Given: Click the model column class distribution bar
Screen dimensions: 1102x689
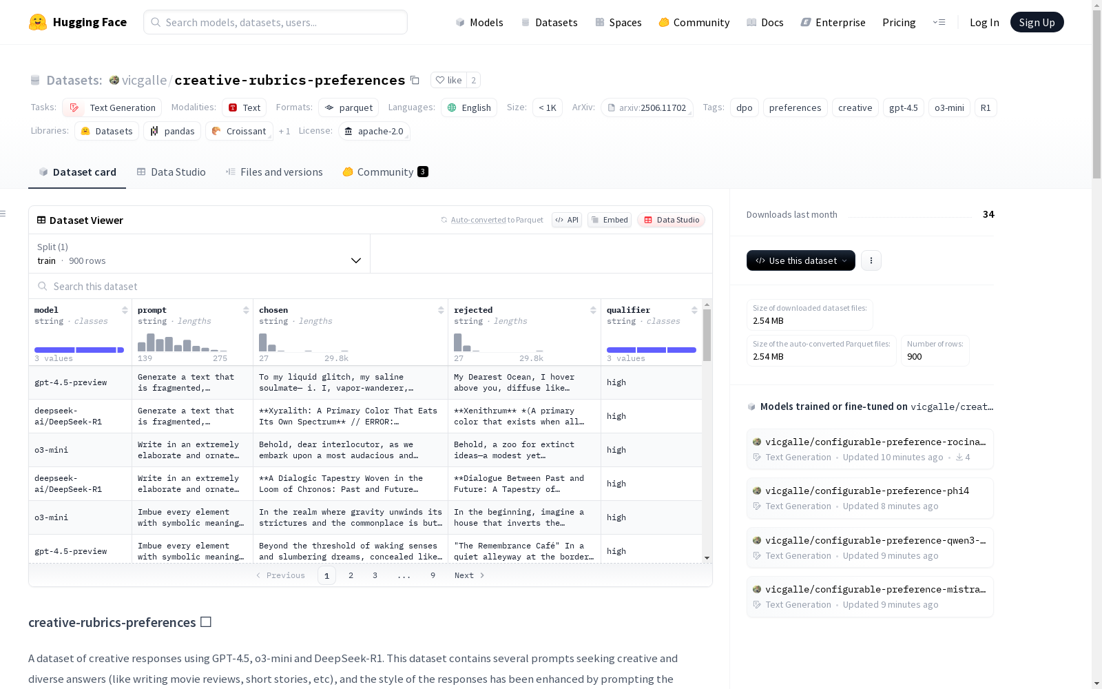Looking at the screenshot, I should point(79,350).
